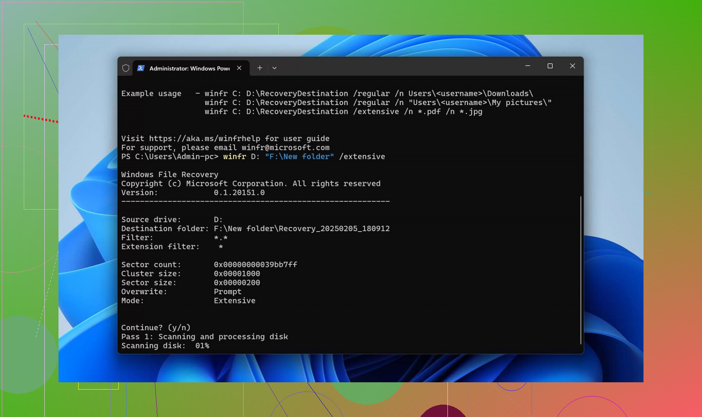Click the "F:\New folder" path in the command
This screenshot has height=417, width=702.
299,157
